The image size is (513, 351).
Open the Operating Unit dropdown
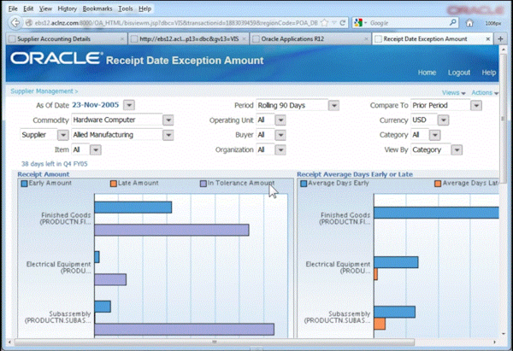[x=280, y=120]
